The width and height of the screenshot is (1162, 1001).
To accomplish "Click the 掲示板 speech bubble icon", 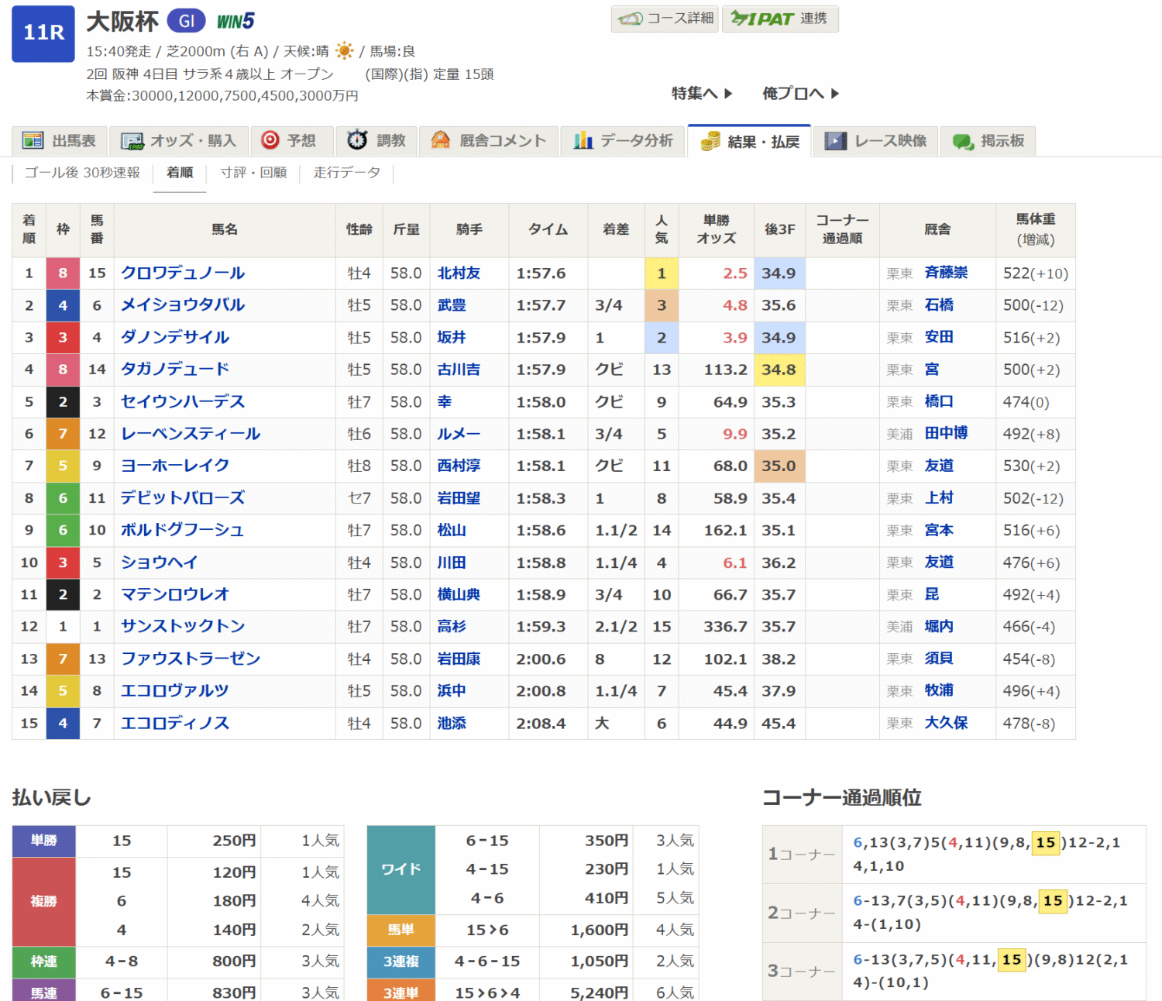I will (x=963, y=141).
